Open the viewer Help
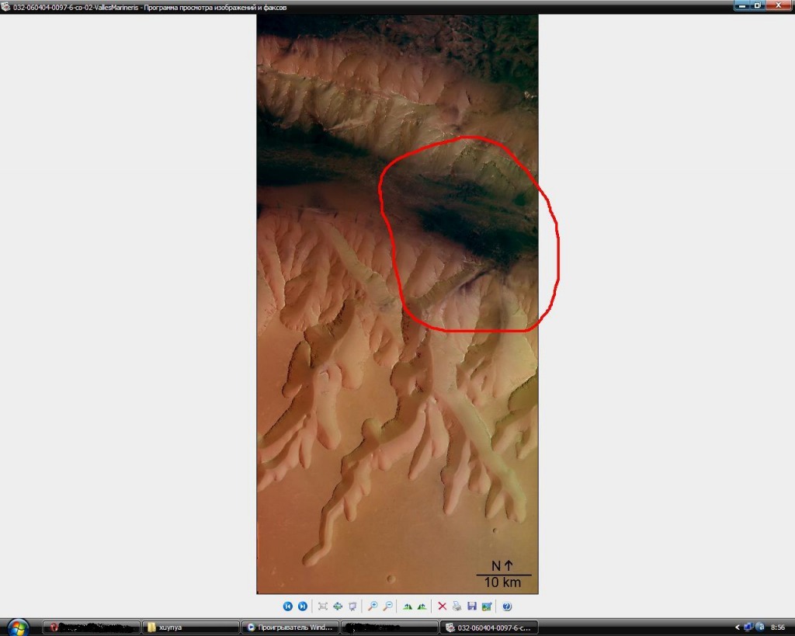The width and height of the screenshot is (795, 636). click(x=507, y=606)
